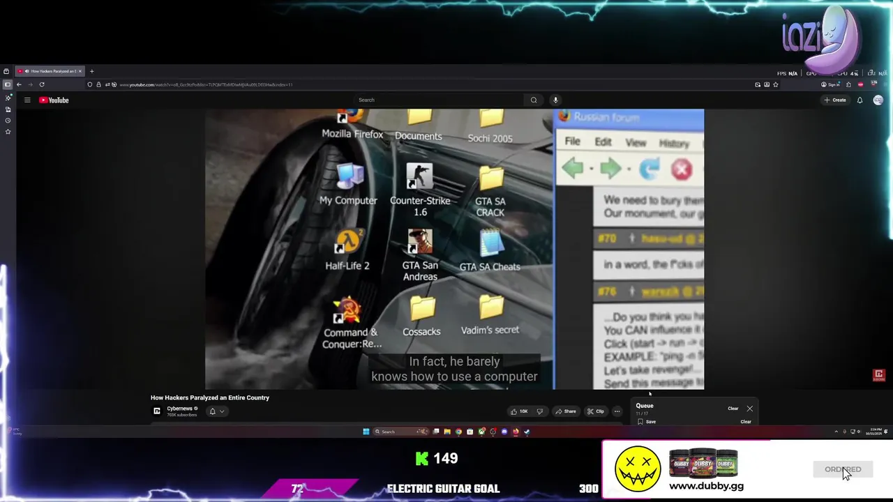Viewport: 893px width, 502px height.
Task: Click Clear next to the Queue close X
Action: (x=733, y=409)
